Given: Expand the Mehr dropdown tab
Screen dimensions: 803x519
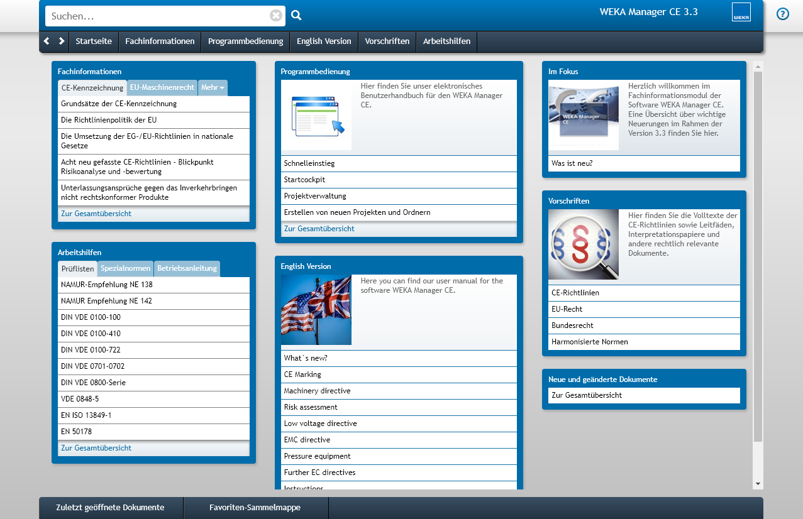Looking at the screenshot, I should click(213, 88).
